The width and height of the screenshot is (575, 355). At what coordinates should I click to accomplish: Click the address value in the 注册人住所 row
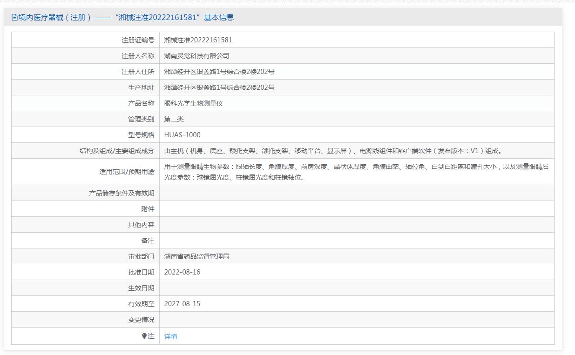219,72
